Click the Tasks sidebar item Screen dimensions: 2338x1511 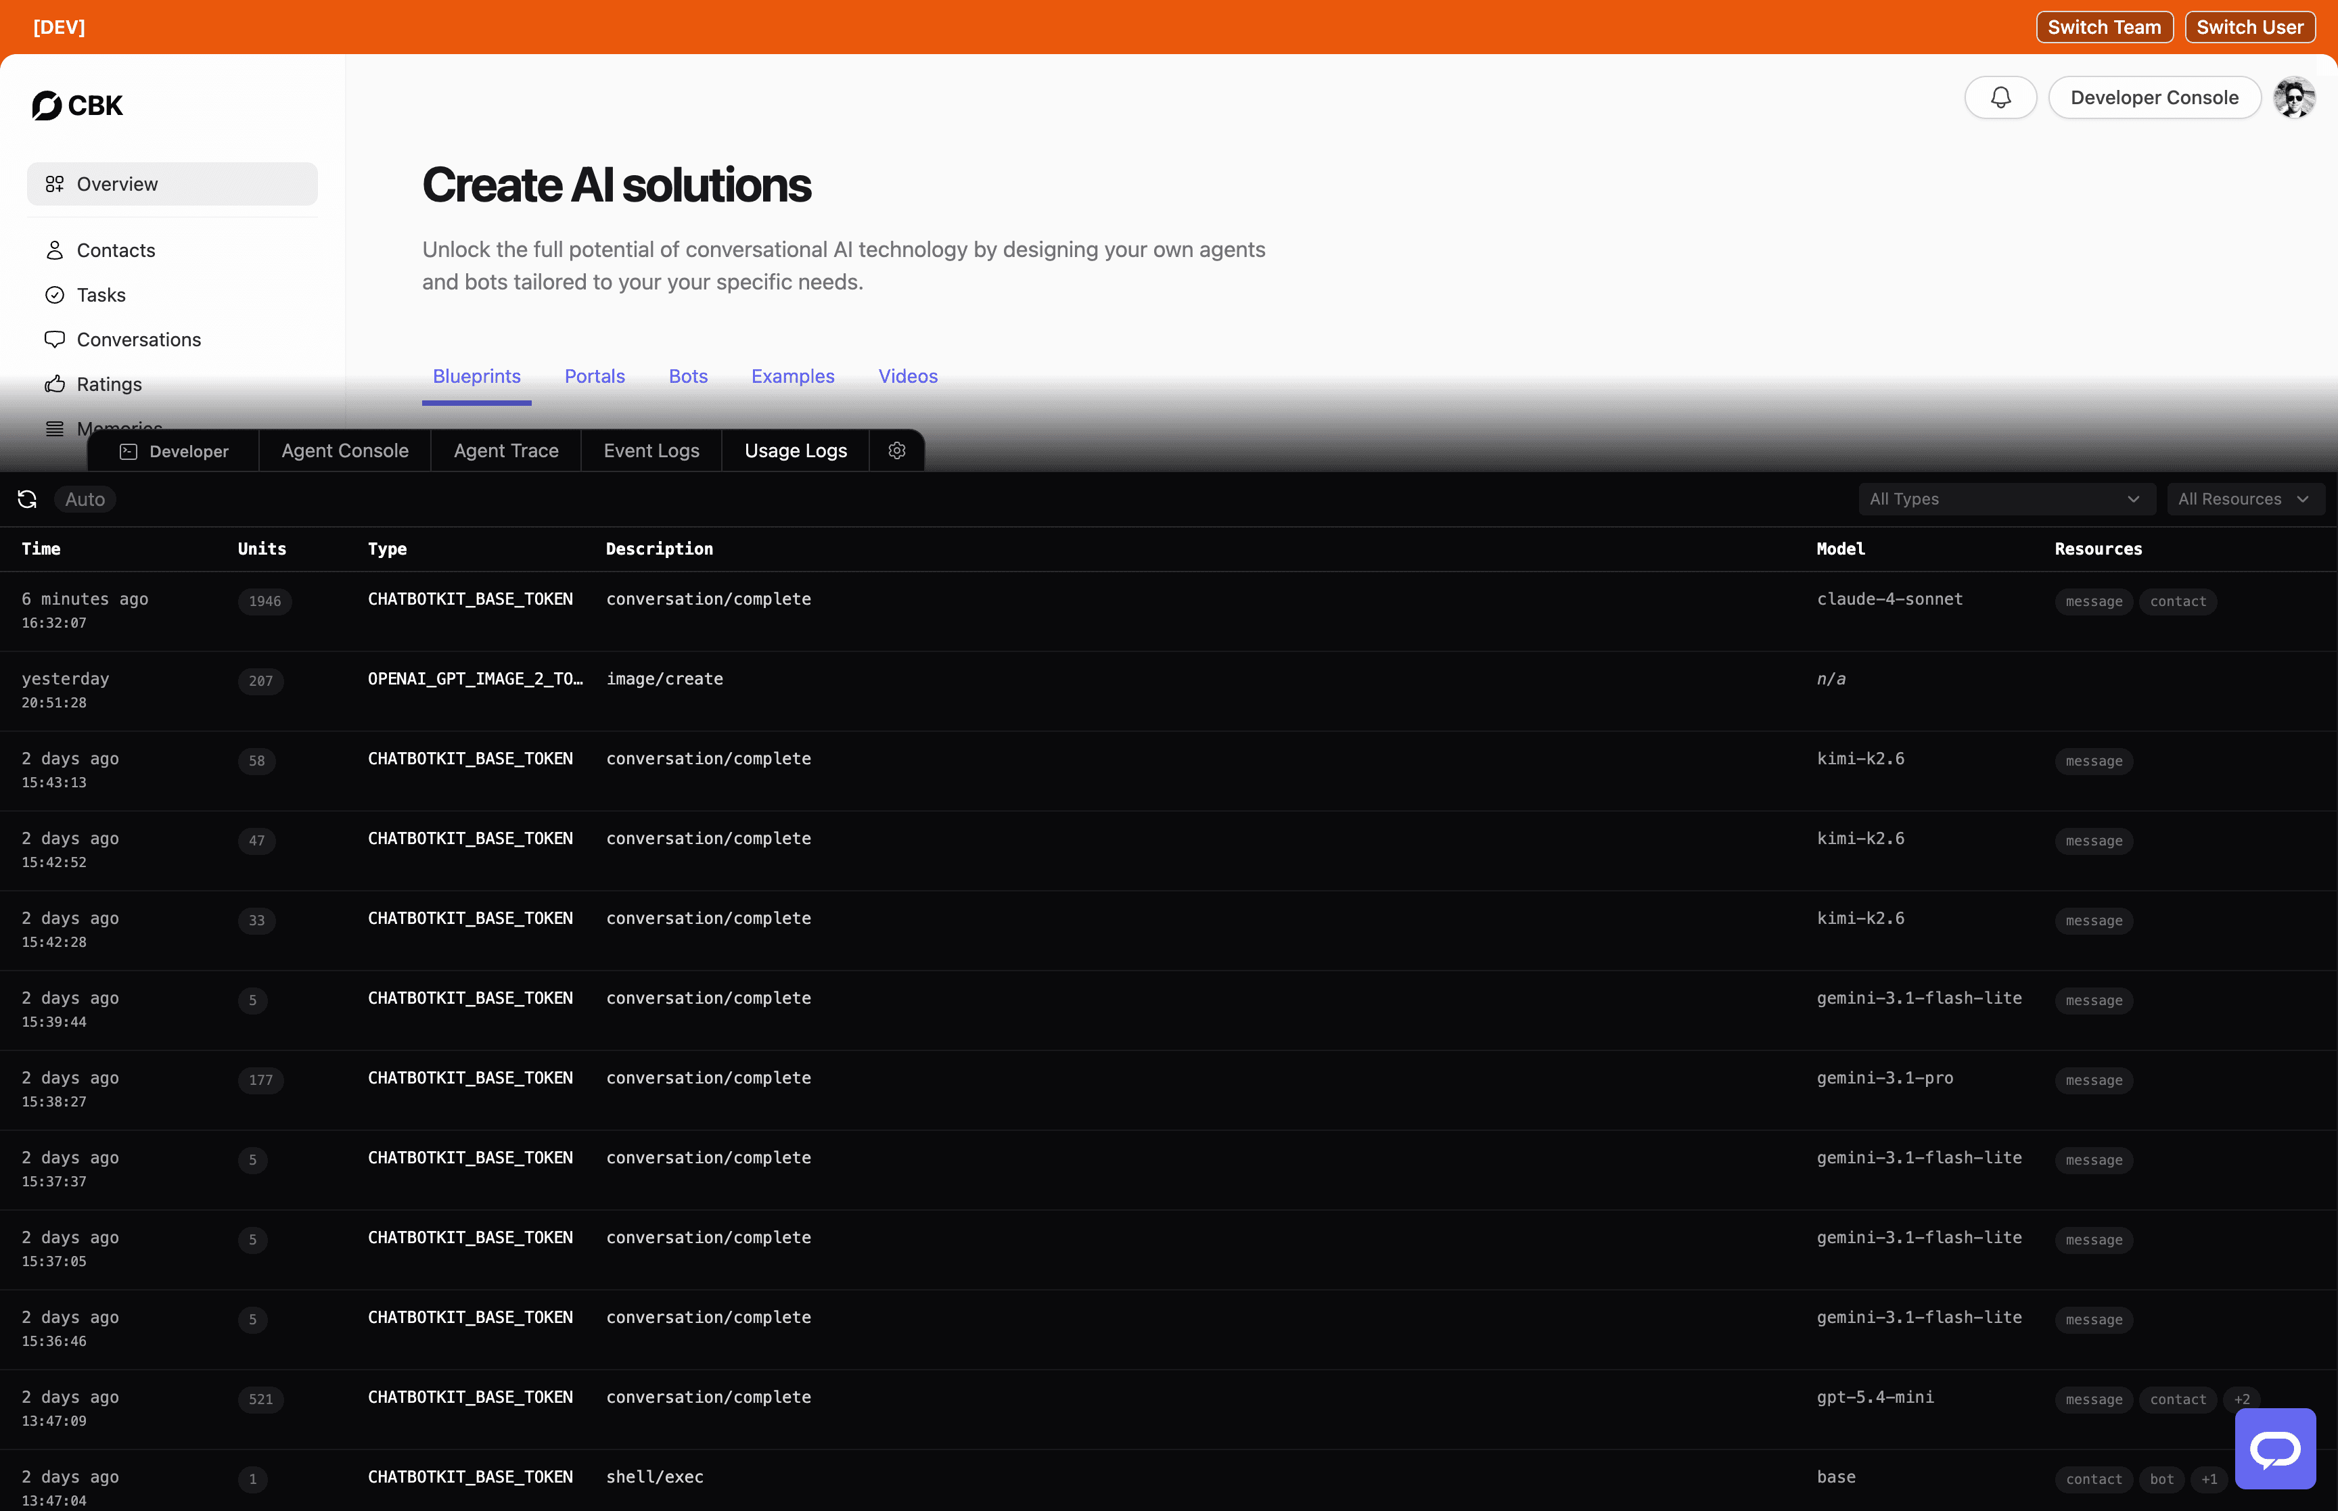[101, 294]
